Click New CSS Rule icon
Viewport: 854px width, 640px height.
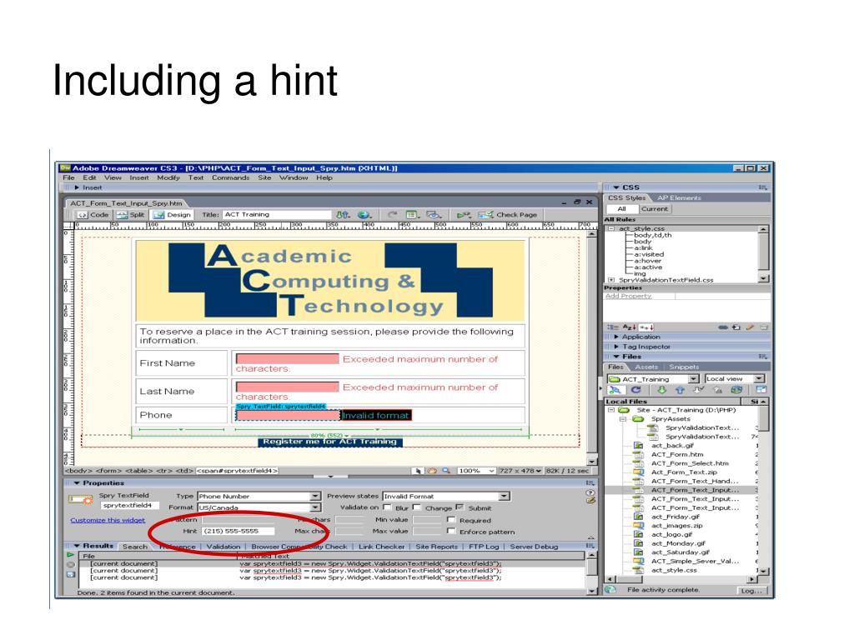click(736, 327)
